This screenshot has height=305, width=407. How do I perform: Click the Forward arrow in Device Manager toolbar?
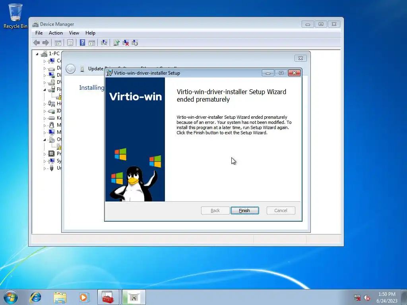click(45, 42)
